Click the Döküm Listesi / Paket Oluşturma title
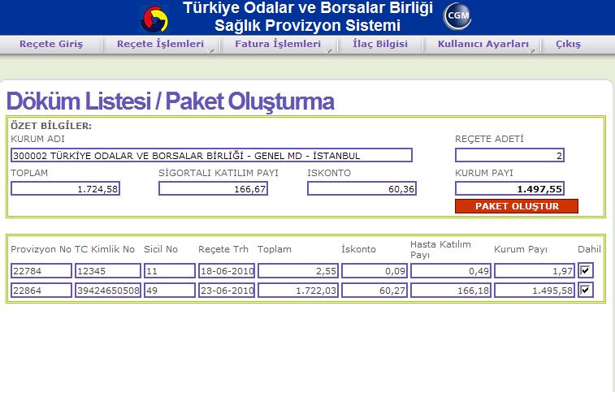 [171, 101]
